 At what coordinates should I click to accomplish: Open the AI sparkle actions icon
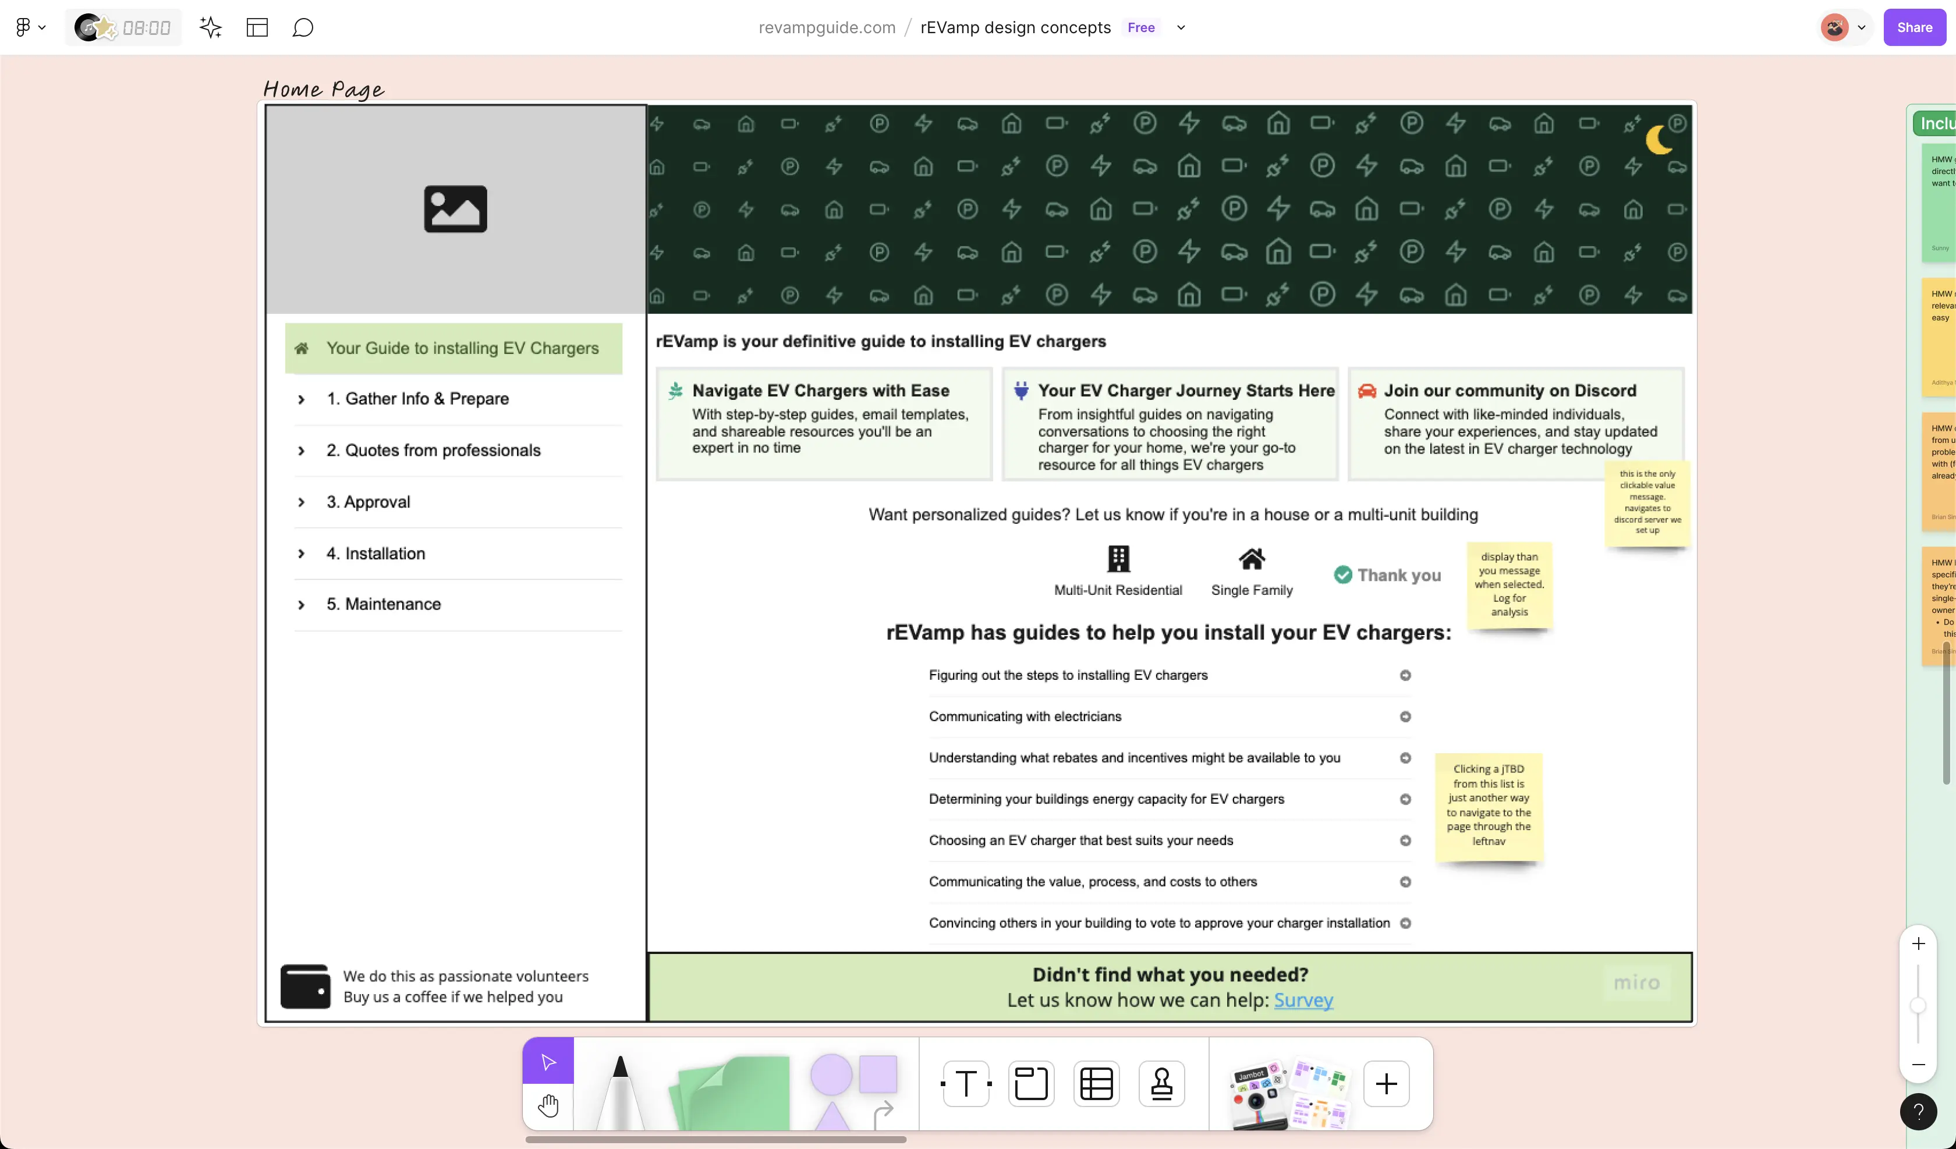point(210,28)
